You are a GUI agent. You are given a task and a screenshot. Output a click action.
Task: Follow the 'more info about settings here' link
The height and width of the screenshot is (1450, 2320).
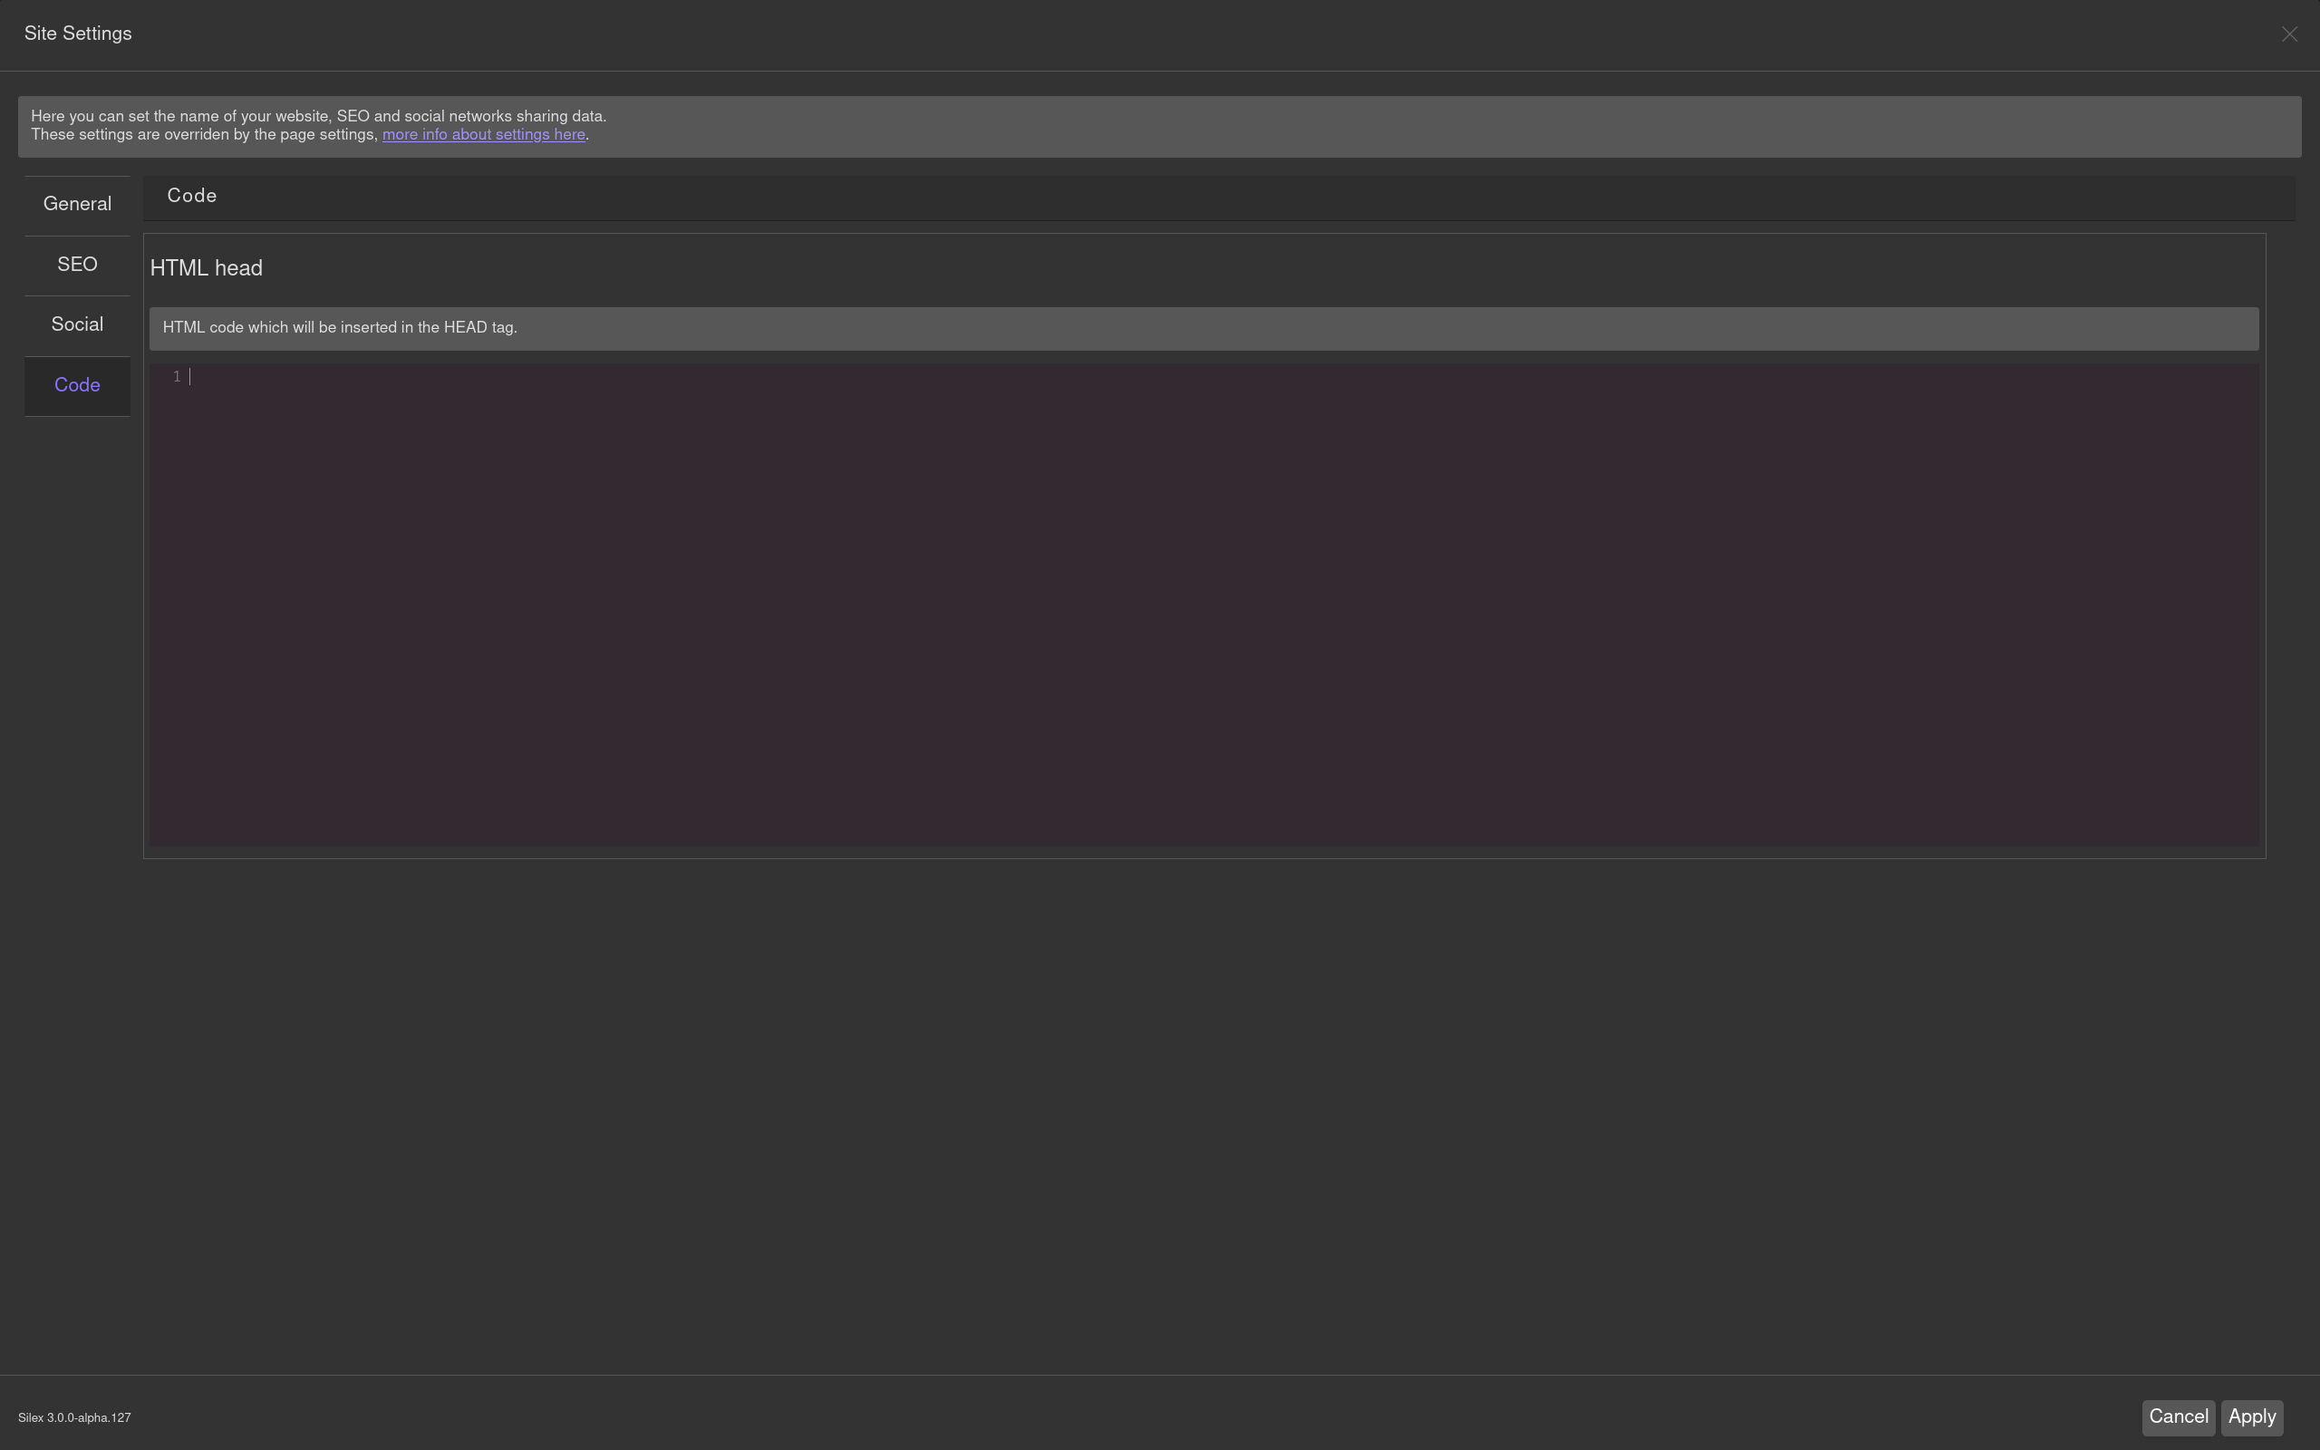point(483,135)
